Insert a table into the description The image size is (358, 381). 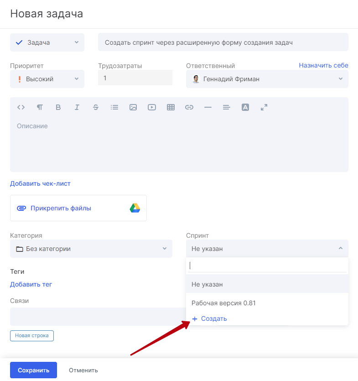tap(171, 107)
